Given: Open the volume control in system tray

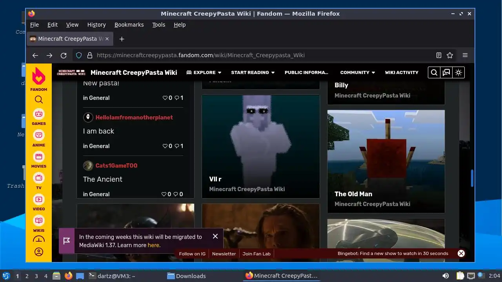Looking at the screenshot, I should (446, 276).
